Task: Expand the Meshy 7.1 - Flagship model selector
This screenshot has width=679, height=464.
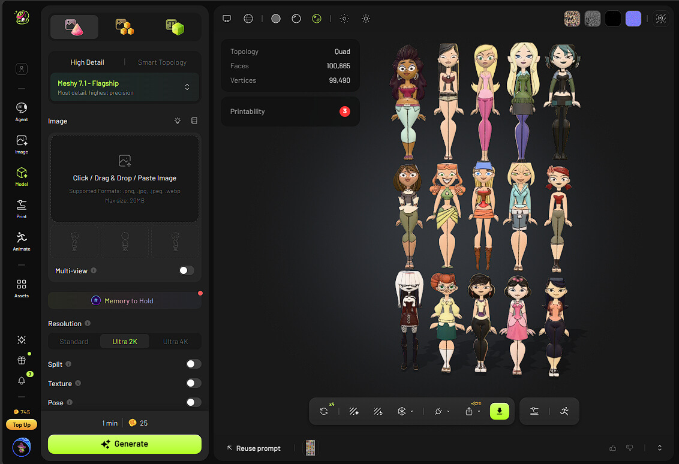Action: (125, 88)
